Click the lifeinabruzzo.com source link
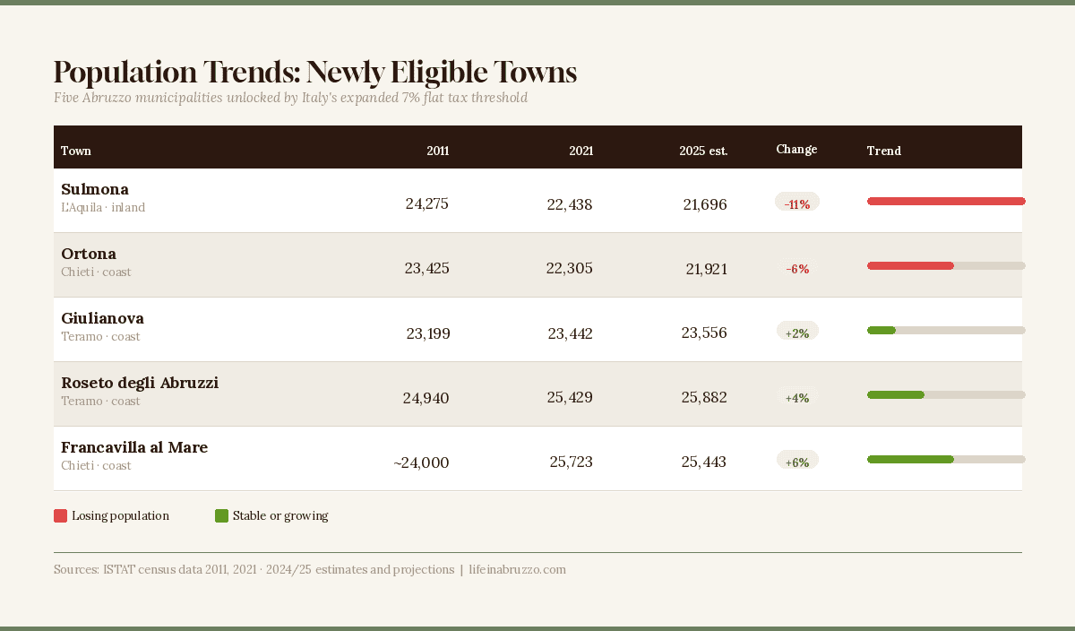This screenshot has height=631, width=1075. pyautogui.click(x=517, y=569)
